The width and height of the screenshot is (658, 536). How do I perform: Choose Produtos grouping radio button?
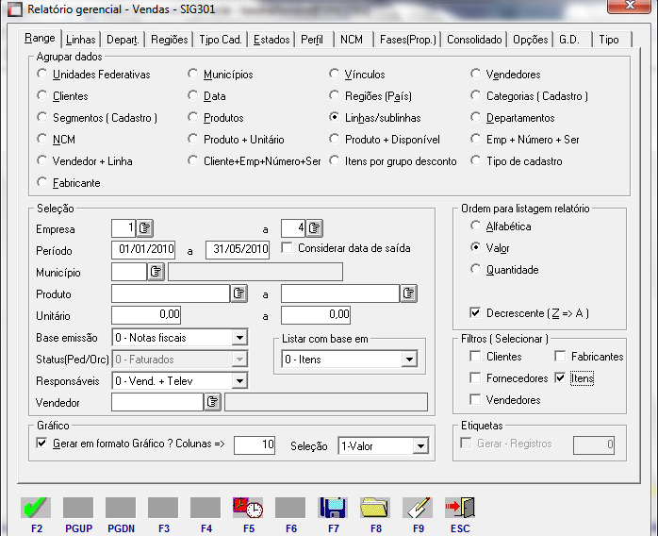(192, 117)
